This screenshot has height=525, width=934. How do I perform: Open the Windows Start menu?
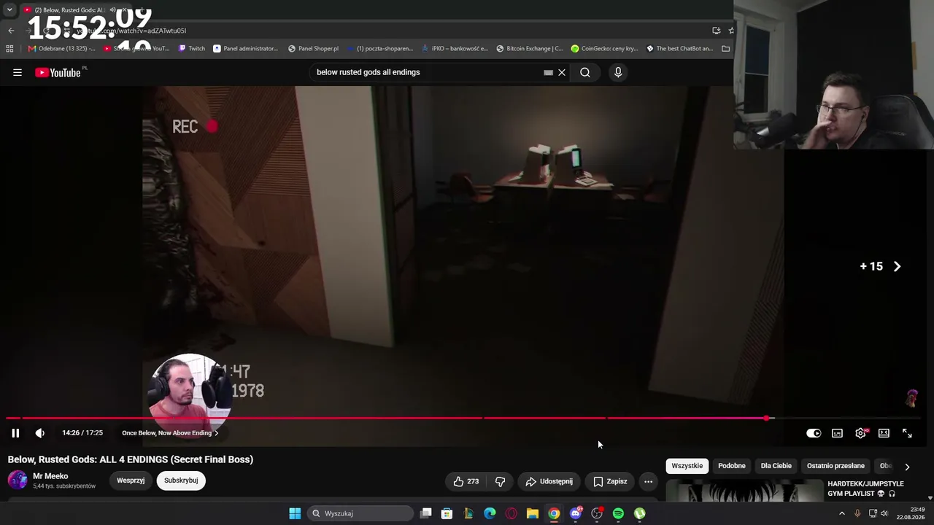tap(295, 513)
